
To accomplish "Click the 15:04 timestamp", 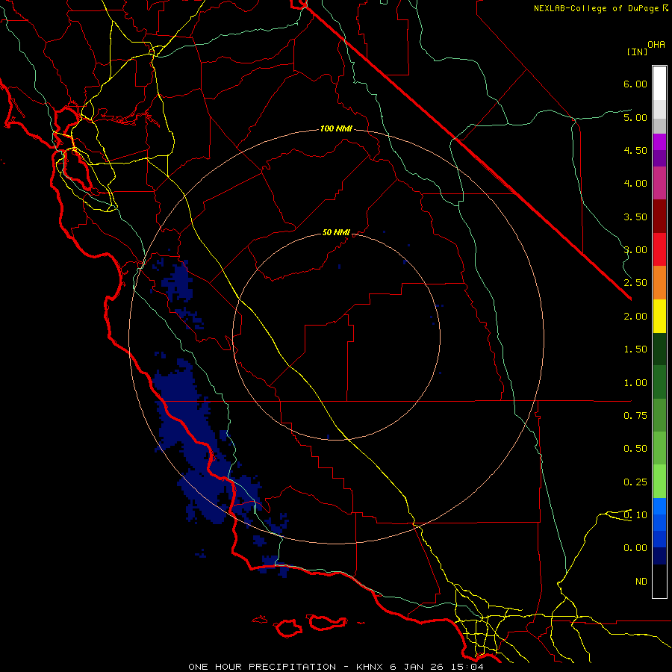I will pyautogui.click(x=467, y=667).
